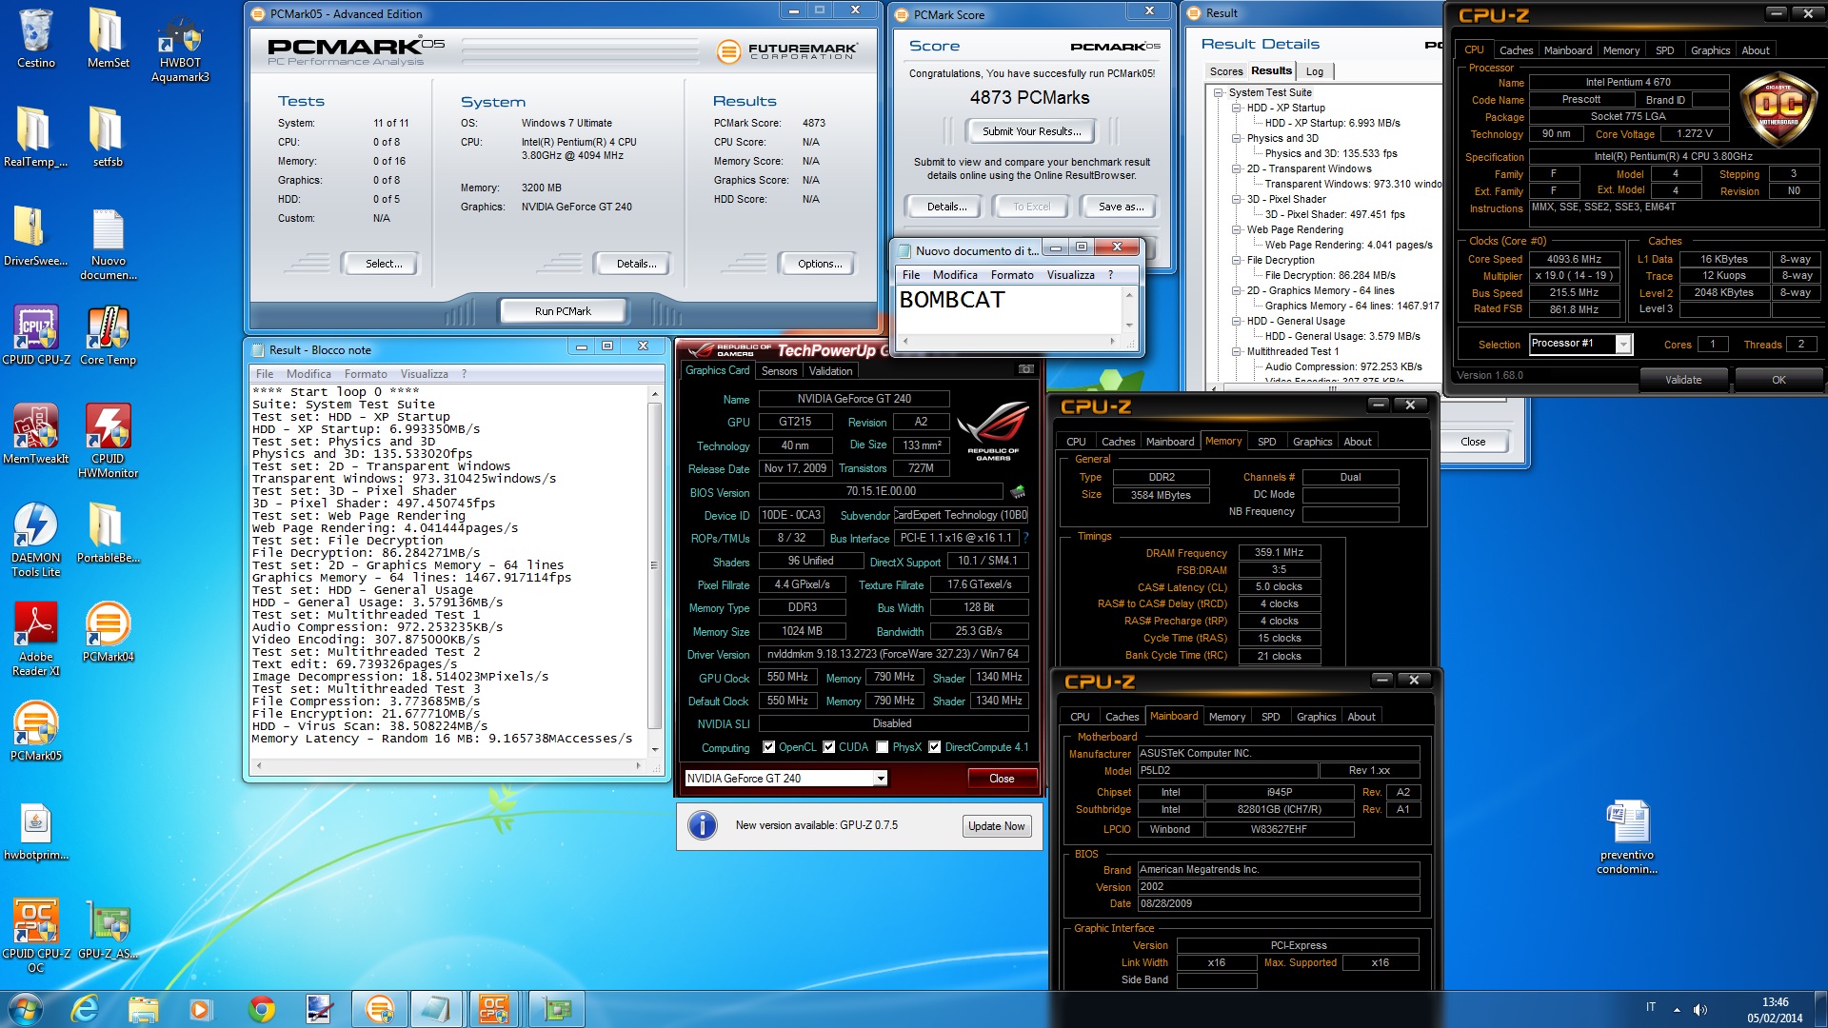Collapse the HDD - XP Startup node
Viewport: 1828px width, 1028px height.
point(1237,108)
